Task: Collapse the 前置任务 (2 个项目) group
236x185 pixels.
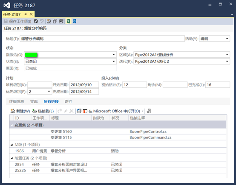Action: click(12, 158)
